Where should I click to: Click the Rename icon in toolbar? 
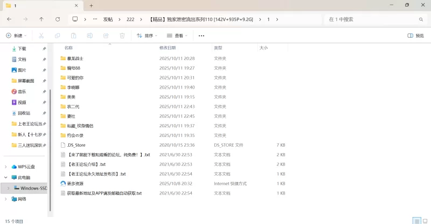click(x=90, y=35)
